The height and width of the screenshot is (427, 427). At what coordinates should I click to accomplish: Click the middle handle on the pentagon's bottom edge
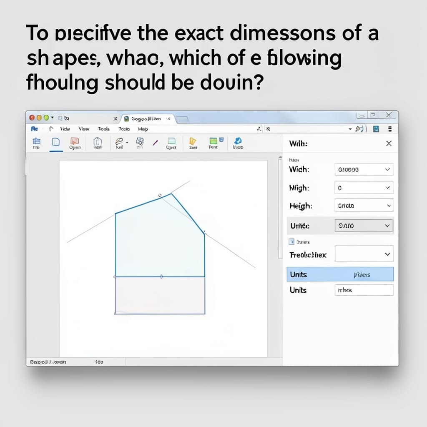pos(161,277)
